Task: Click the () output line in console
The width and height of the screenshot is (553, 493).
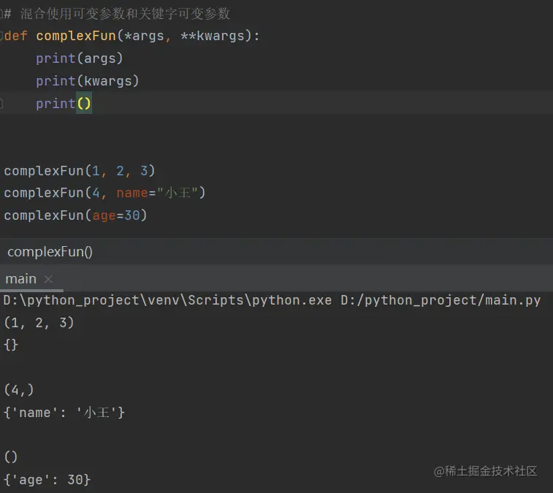Action: (10, 457)
